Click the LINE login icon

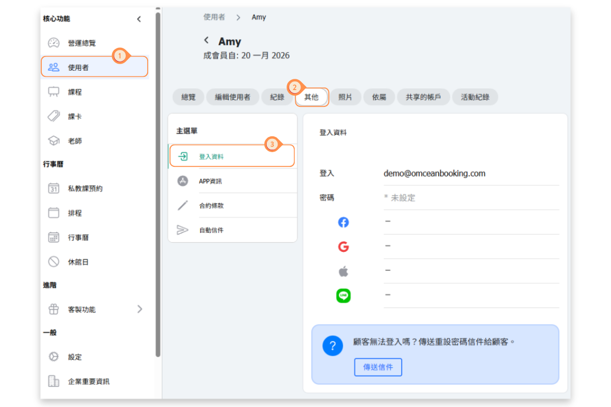[x=344, y=296]
